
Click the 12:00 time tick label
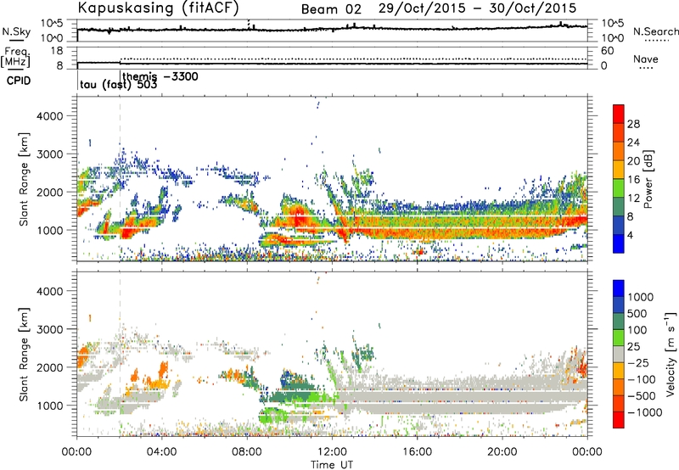tap(332, 452)
